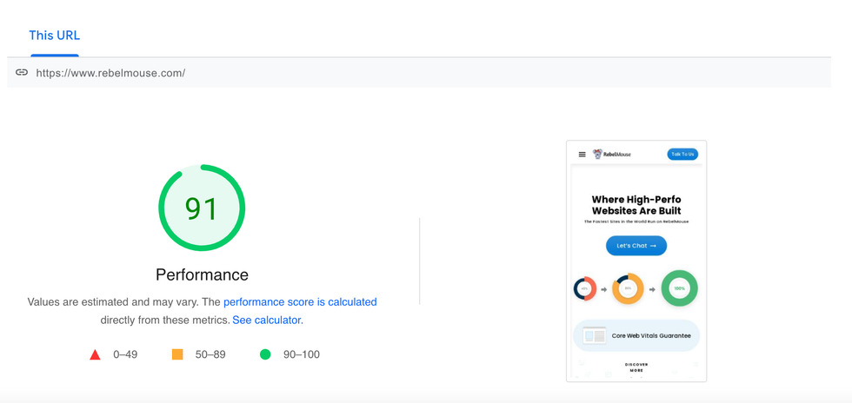The height and width of the screenshot is (403, 852).
Task: Click the link chain icon beside URL
Action: tap(22, 73)
